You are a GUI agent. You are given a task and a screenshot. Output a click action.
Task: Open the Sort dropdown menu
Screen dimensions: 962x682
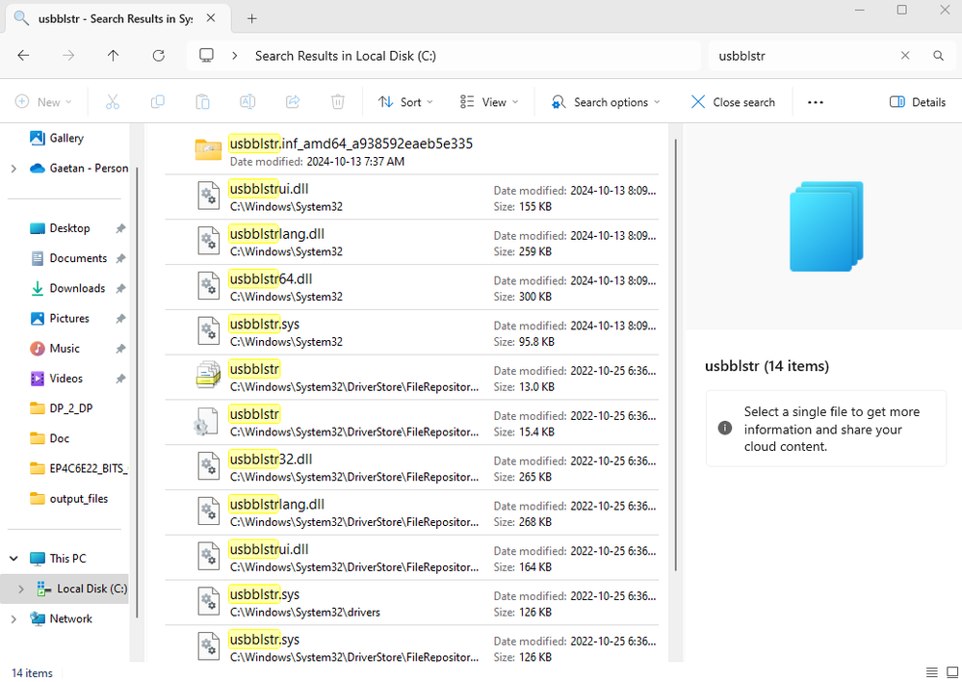405,102
